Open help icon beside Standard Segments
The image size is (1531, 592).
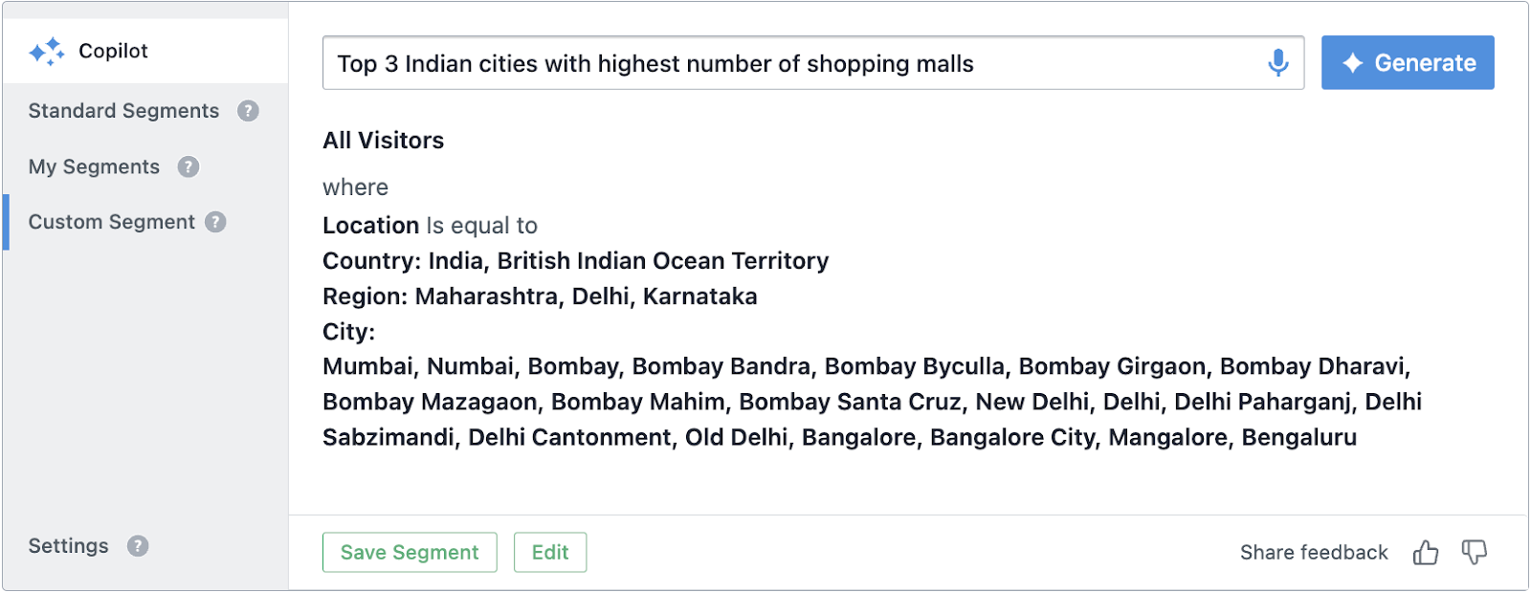tap(248, 111)
